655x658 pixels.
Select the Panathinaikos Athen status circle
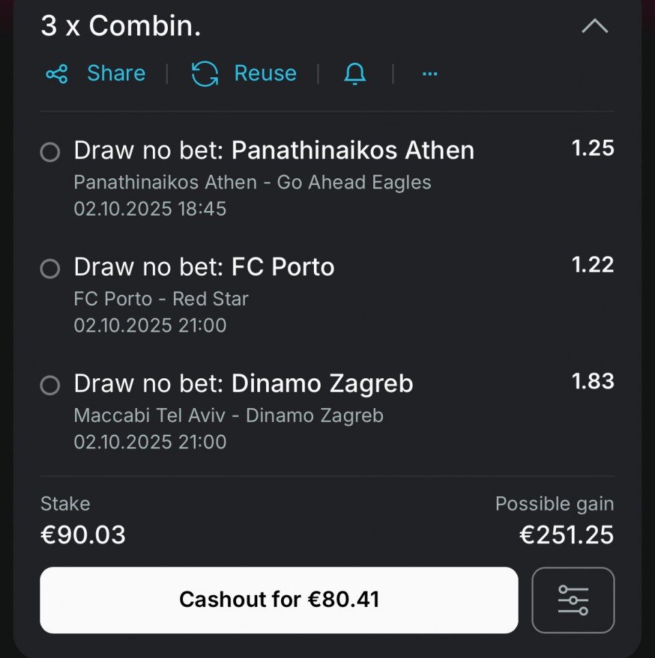pos(50,152)
